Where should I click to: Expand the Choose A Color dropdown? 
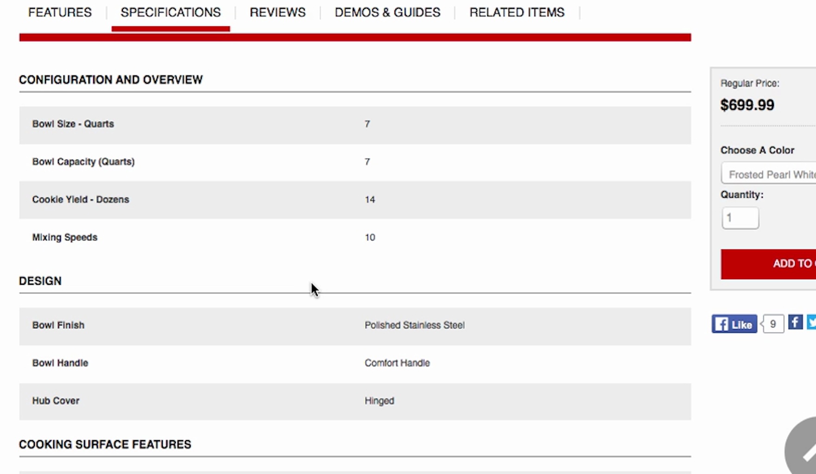tap(770, 175)
